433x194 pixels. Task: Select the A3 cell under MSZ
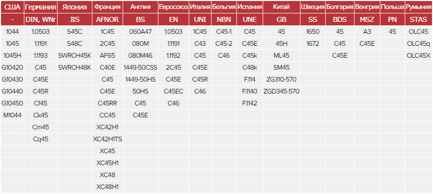coord(367,32)
